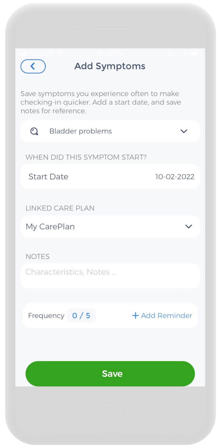Tap the battery icon in status bar

(195, 54)
